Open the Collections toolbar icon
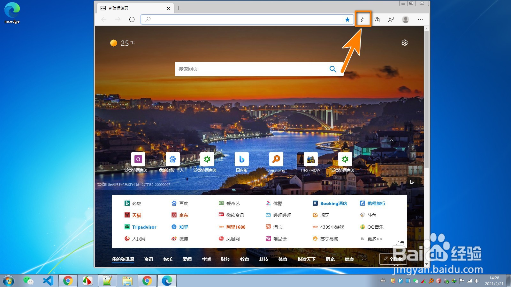 click(x=377, y=19)
